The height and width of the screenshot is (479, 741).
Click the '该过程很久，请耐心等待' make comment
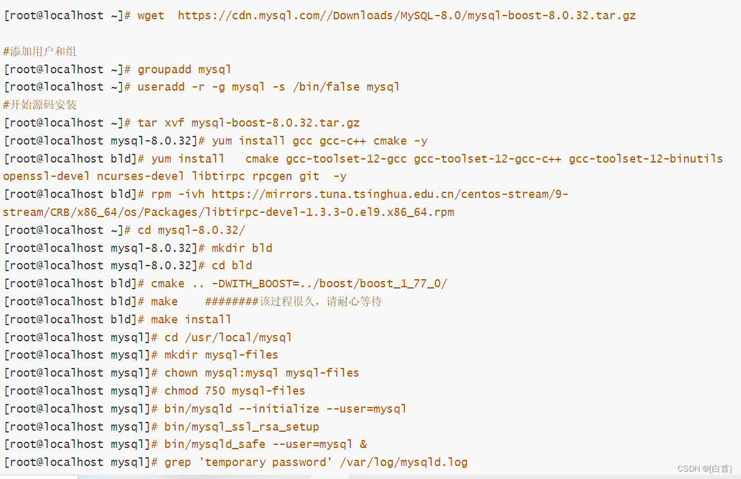pyautogui.click(x=320, y=302)
